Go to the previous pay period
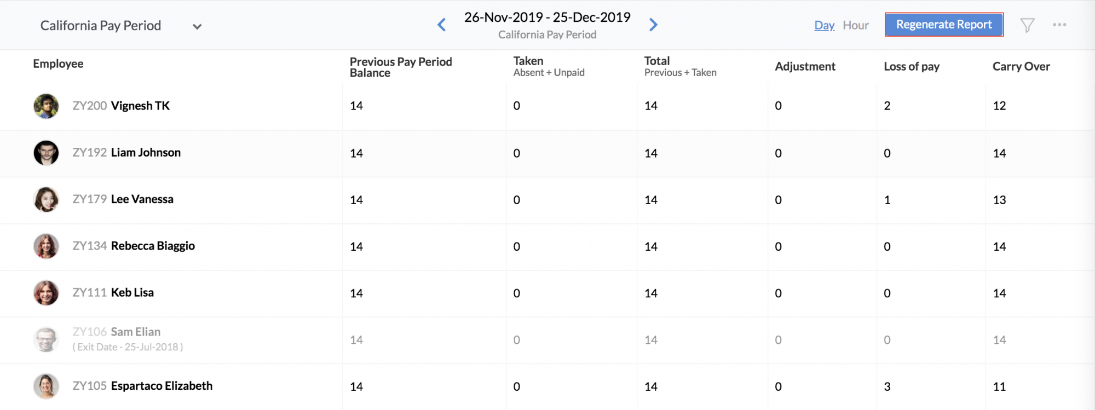 (442, 25)
